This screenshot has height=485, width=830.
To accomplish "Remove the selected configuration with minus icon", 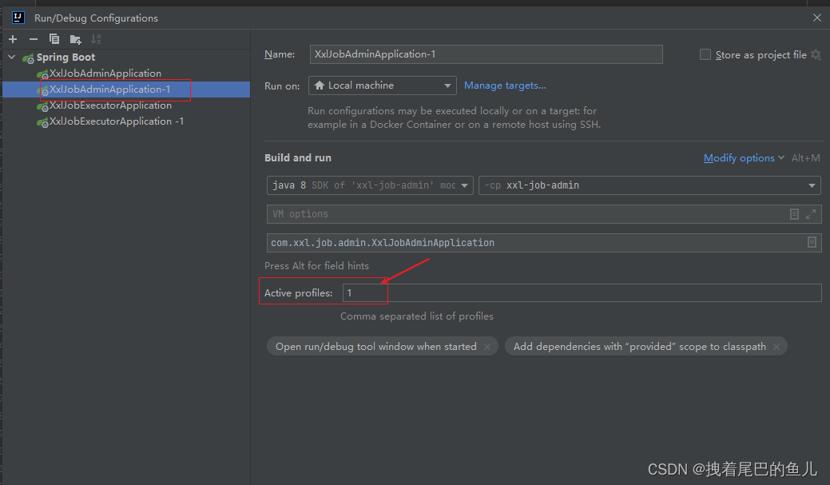I will point(34,39).
